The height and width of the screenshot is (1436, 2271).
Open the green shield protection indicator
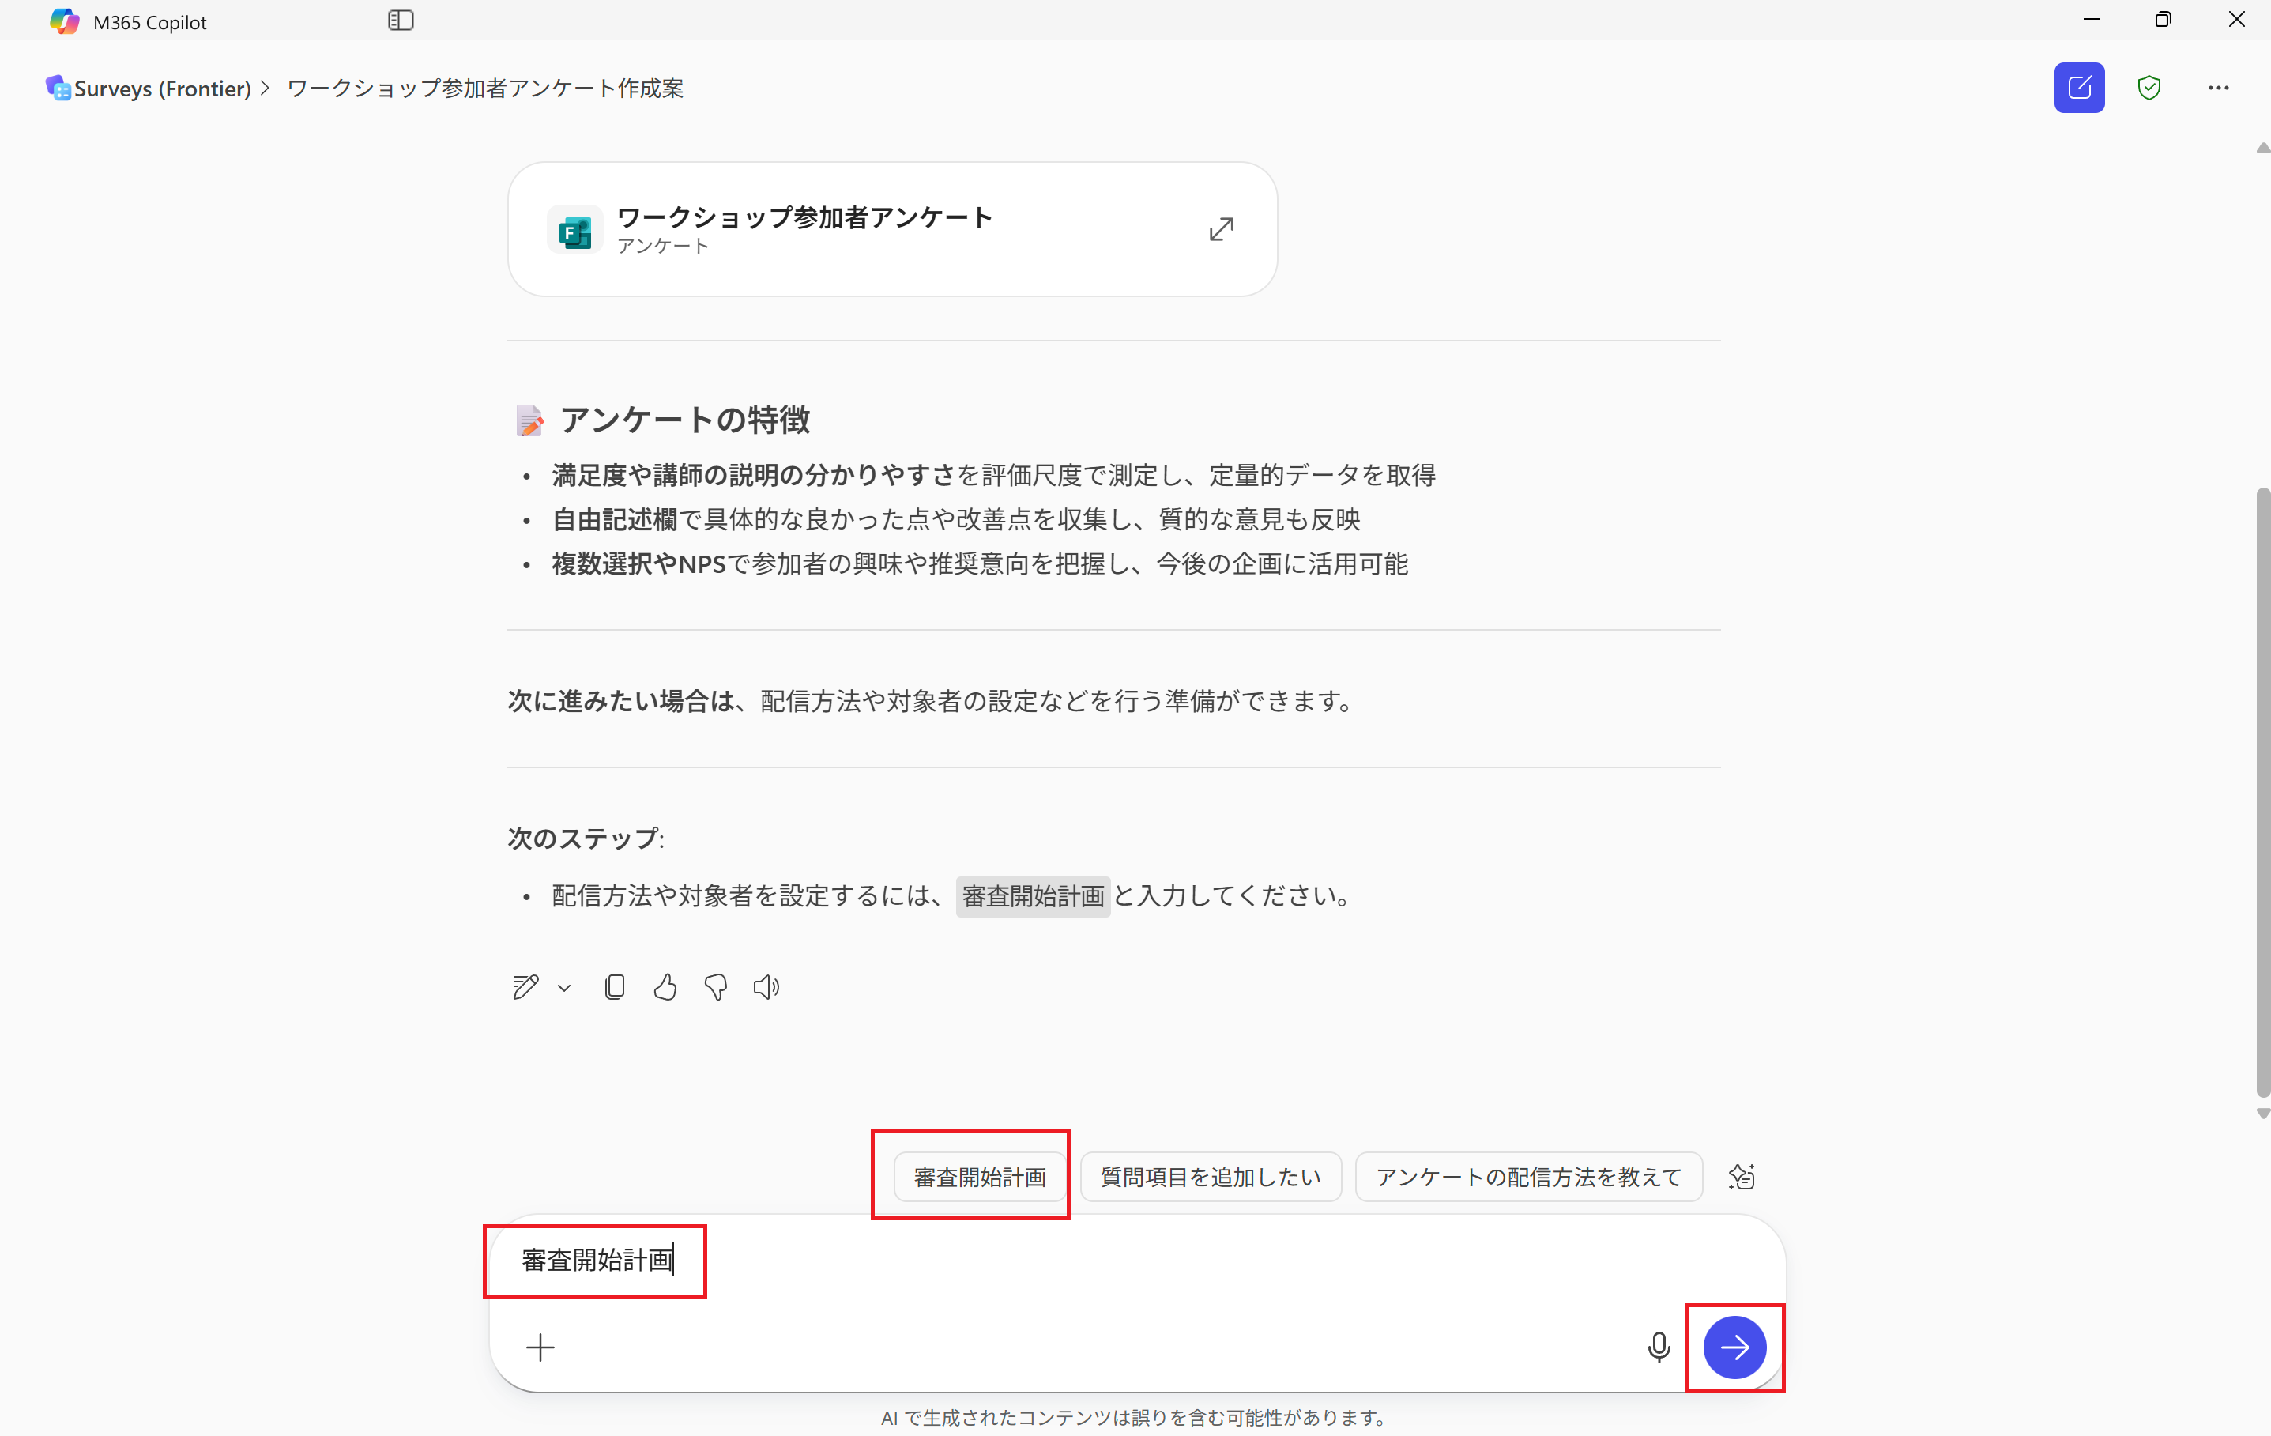(2149, 88)
